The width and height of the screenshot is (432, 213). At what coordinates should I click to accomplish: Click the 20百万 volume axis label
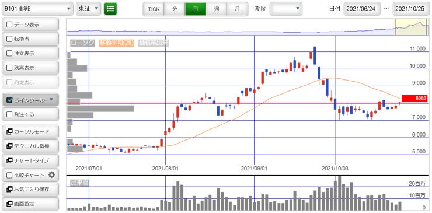coord(418,183)
